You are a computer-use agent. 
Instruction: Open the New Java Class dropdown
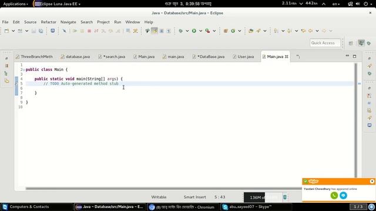tap(239, 31)
